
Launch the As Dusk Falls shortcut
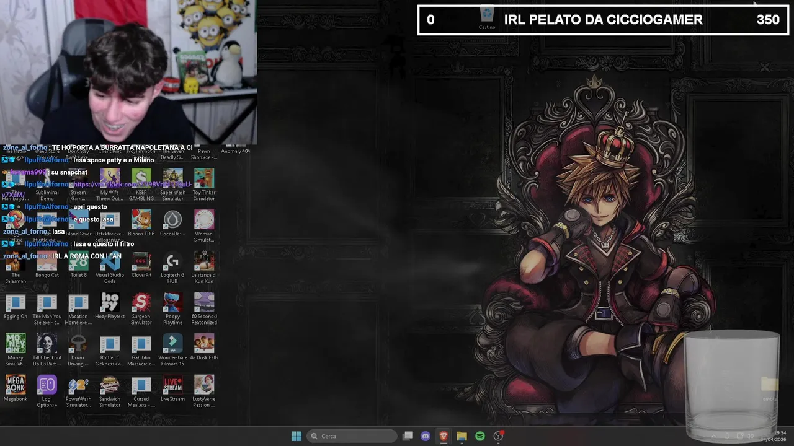click(204, 347)
